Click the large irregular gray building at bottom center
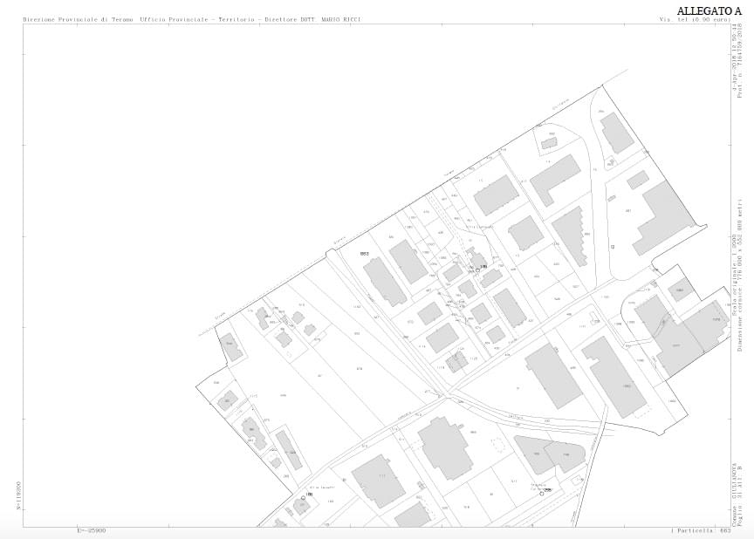Screen dimensions: 754x539 coord(446,447)
